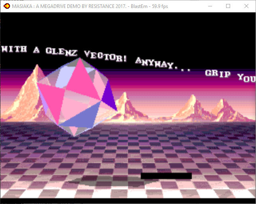Minimize the BlastEm emulator window

pos(210,6)
